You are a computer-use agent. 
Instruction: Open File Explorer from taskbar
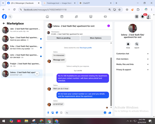(26, 121)
